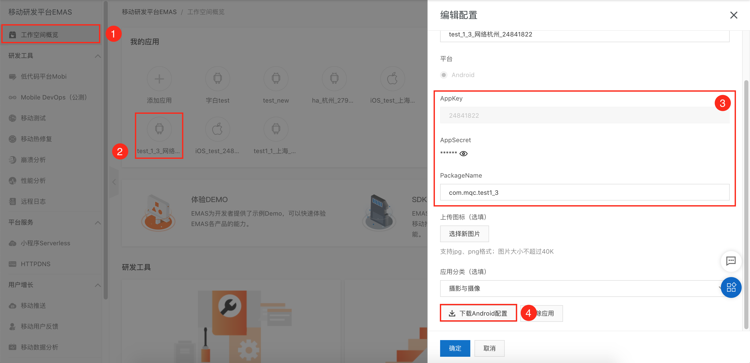Click the AppKey field 24841822

(585, 115)
